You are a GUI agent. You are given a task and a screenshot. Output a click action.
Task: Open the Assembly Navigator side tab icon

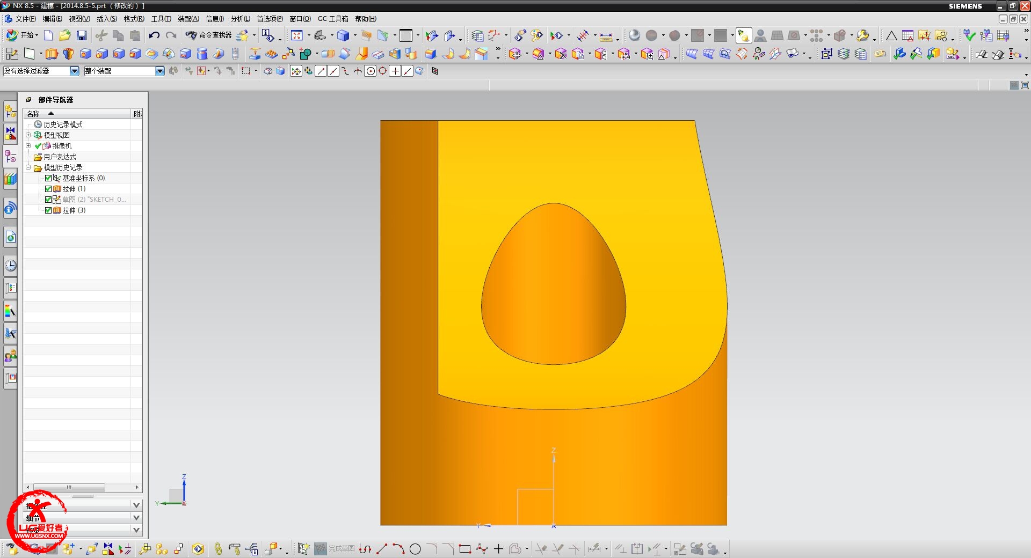(10, 111)
